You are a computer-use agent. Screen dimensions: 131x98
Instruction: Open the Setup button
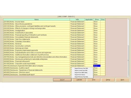click(108, 80)
